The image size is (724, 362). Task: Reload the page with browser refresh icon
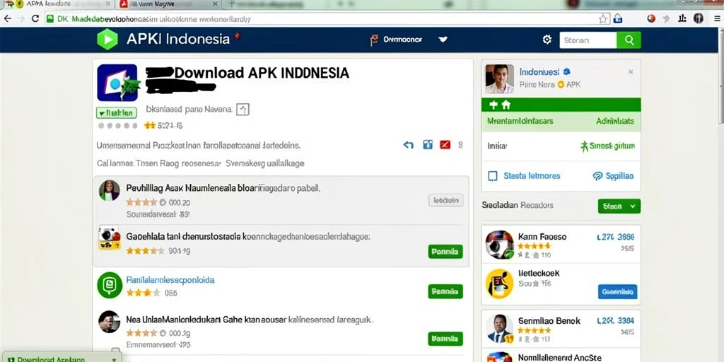pos(35,18)
